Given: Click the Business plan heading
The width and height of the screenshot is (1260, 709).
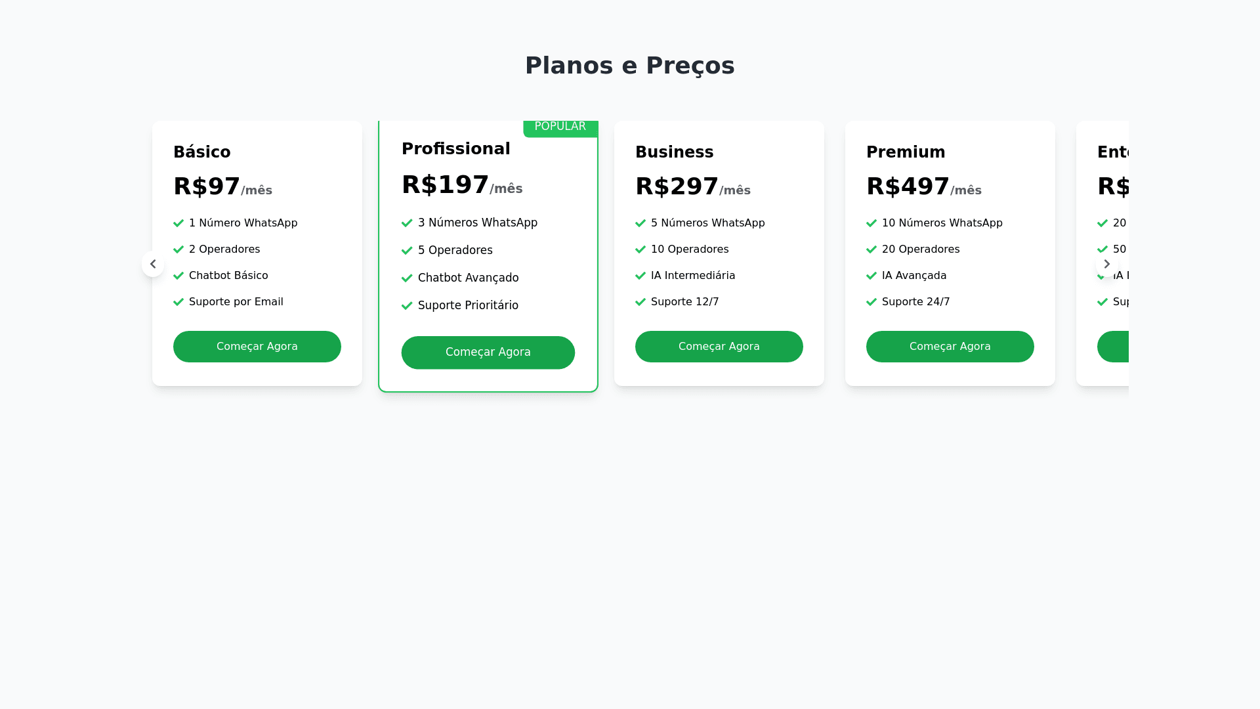Looking at the screenshot, I should tap(675, 152).
